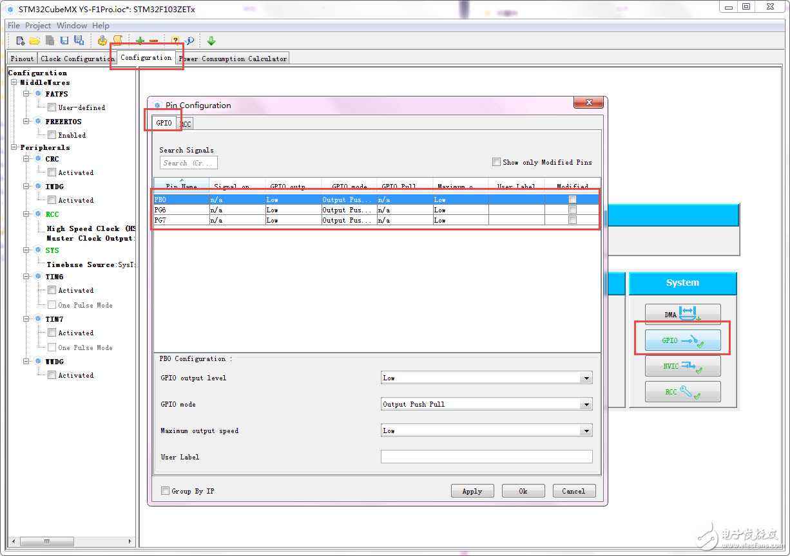Viewport: 790px width, 556px height.
Task: Collapse the TIM6 tree node
Action: 27,277
